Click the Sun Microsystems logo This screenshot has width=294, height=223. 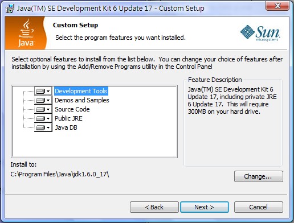tap(260, 33)
